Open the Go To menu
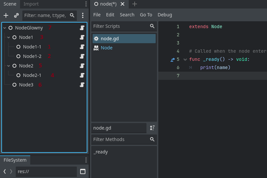The image size is (267, 178). click(146, 15)
